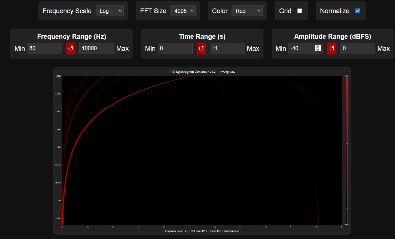Enable the Grid checkbox
Screen dimensions: 395x239
299,11
